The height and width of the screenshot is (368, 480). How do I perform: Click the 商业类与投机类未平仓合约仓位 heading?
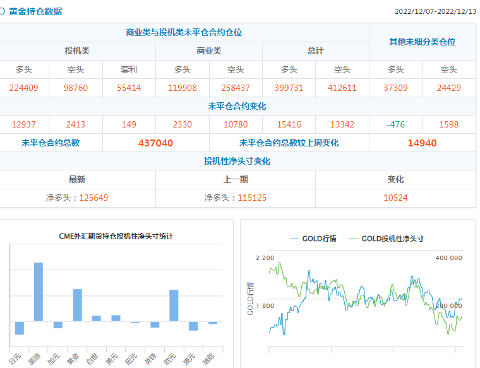[184, 32]
